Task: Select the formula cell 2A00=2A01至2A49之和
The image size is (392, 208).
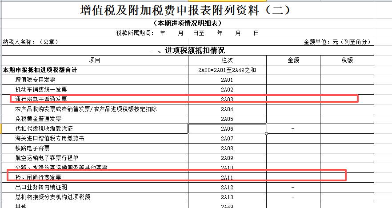Action: point(227,70)
